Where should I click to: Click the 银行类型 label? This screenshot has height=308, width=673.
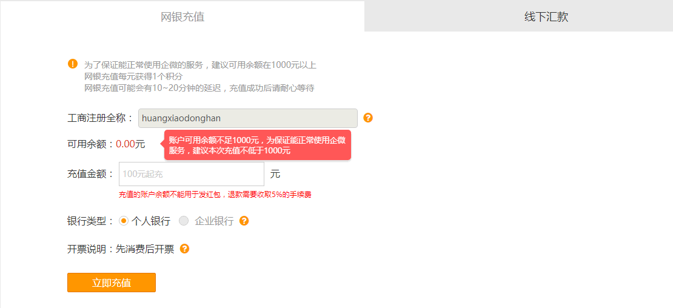[x=90, y=221]
